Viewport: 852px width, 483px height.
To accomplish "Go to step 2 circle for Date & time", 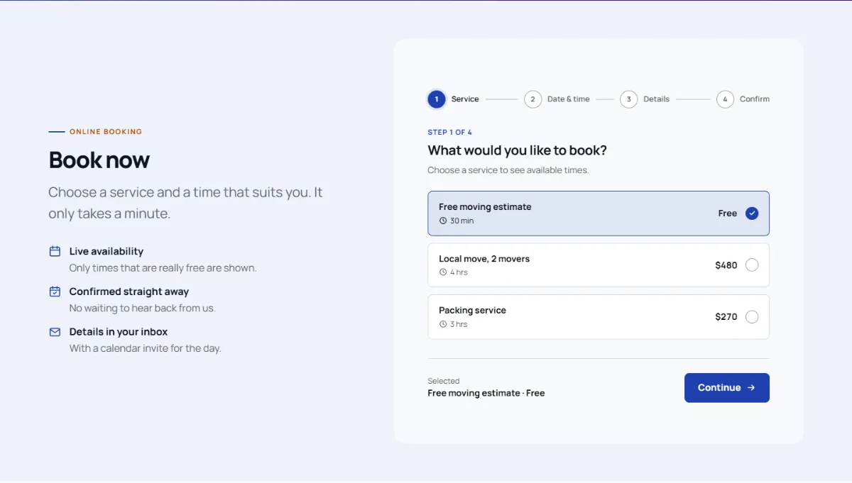I will coord(532,99).
